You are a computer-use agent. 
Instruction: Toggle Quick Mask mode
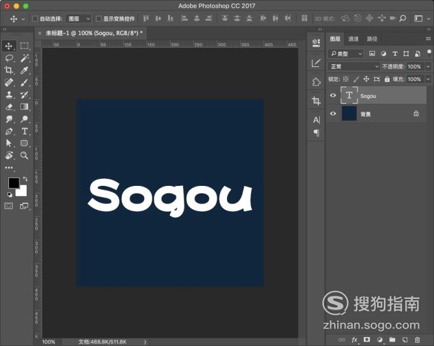9,206
